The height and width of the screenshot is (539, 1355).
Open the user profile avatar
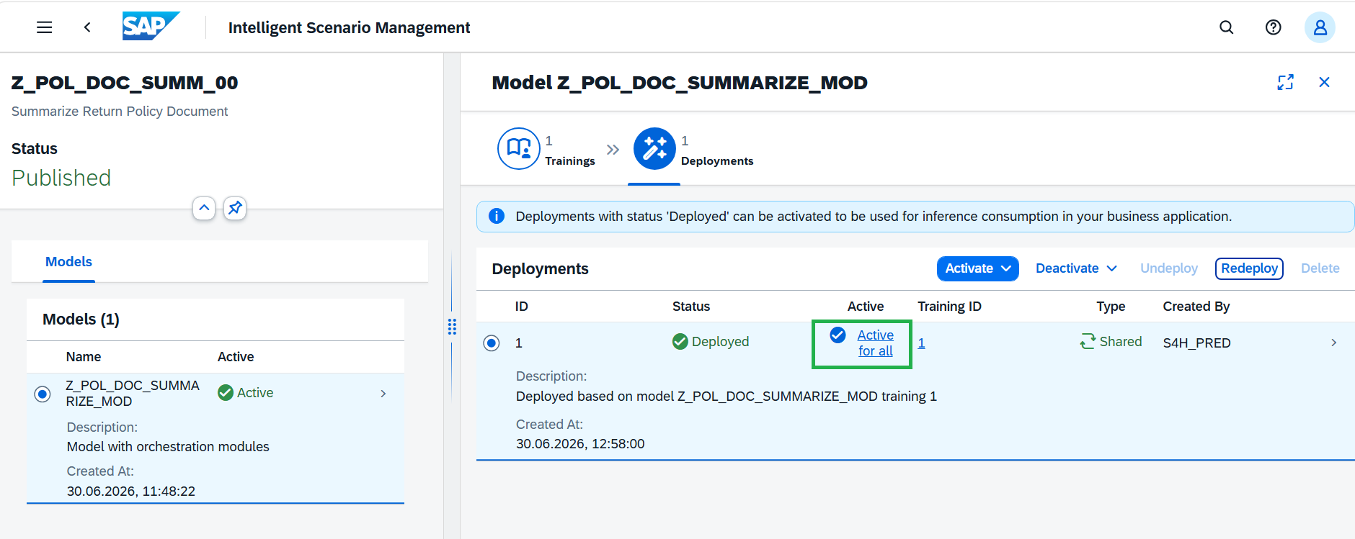1320,27
